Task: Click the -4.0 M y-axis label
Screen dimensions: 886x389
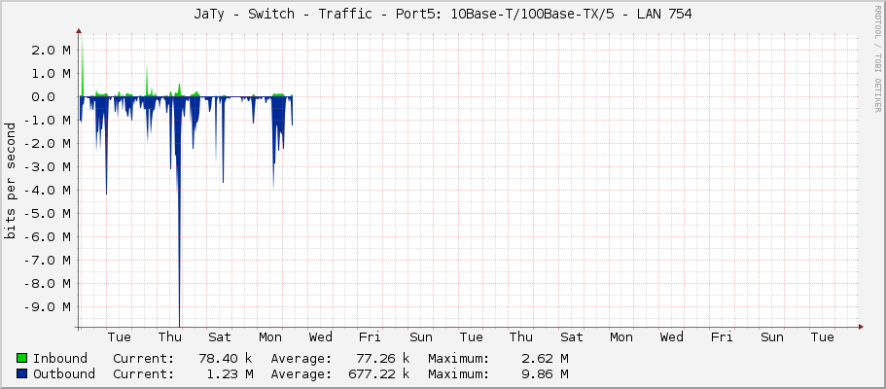Action: [x=48, y=190]
